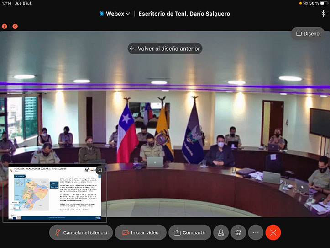Viewport: 330px width, 248px height.
Task: Unmute with Cancelar el silencio
Action: point(80,232)
